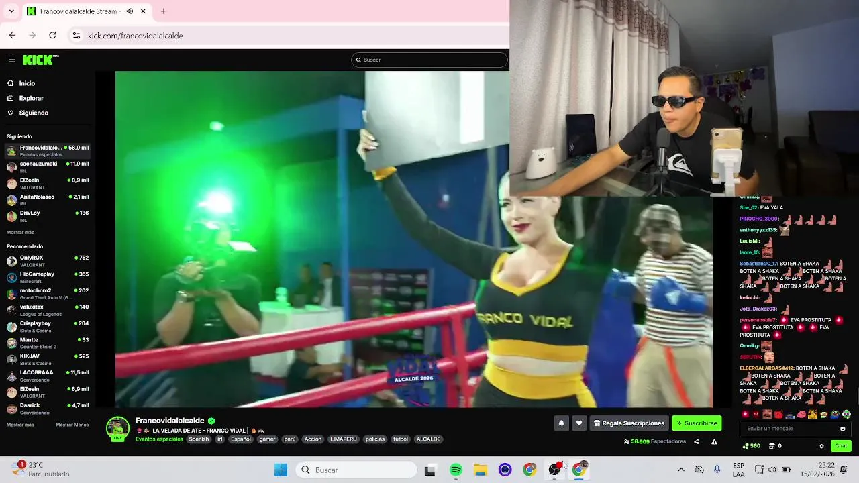Open channel points showing 560
Screen dimensions: 859x483
(x=751, y=446)
